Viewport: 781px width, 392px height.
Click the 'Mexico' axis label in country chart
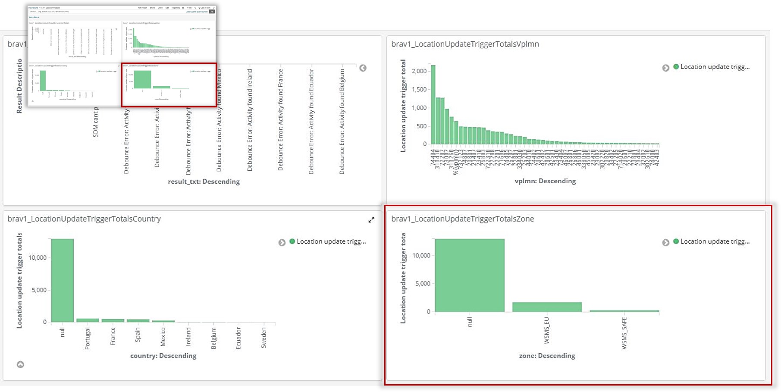click(163, 337)
